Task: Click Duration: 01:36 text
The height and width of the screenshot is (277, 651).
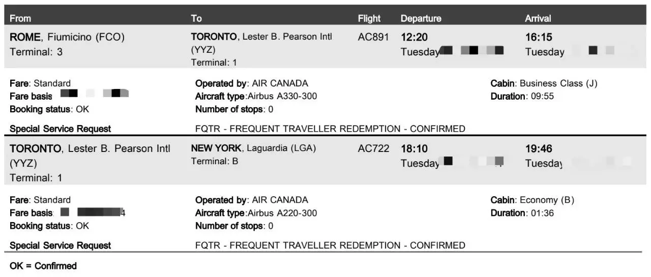Action: pos(522,213)
